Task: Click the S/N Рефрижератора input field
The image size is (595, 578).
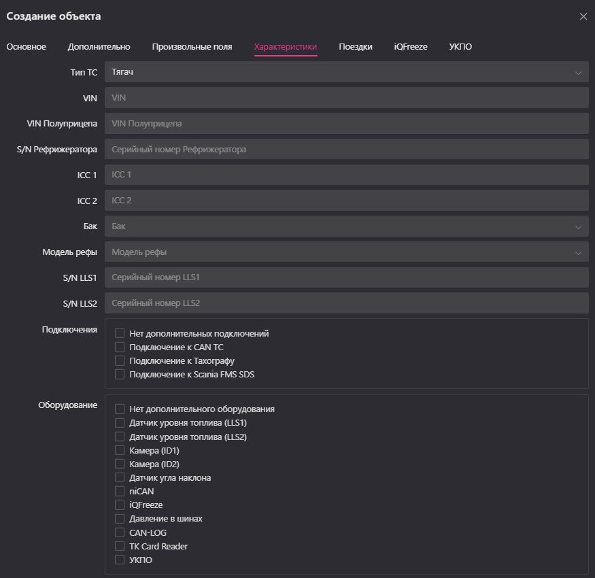Action: point(346,150)
